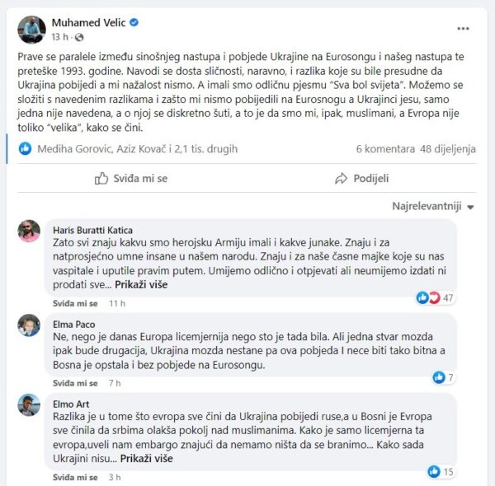
Task: Open Muhamed Velic's profile name link
Action: [x=89, y=23]
